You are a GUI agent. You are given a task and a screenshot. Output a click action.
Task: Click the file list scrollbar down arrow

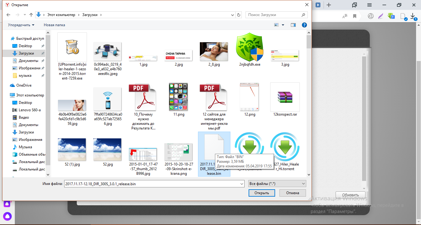[x=309, y=174]
